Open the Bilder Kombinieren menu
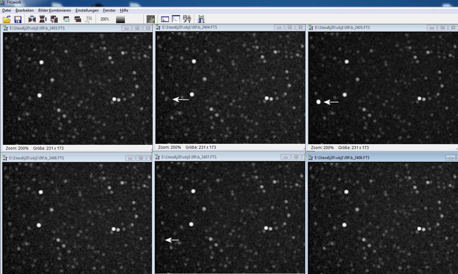The image size is (458, 274). tap(54, 10)
